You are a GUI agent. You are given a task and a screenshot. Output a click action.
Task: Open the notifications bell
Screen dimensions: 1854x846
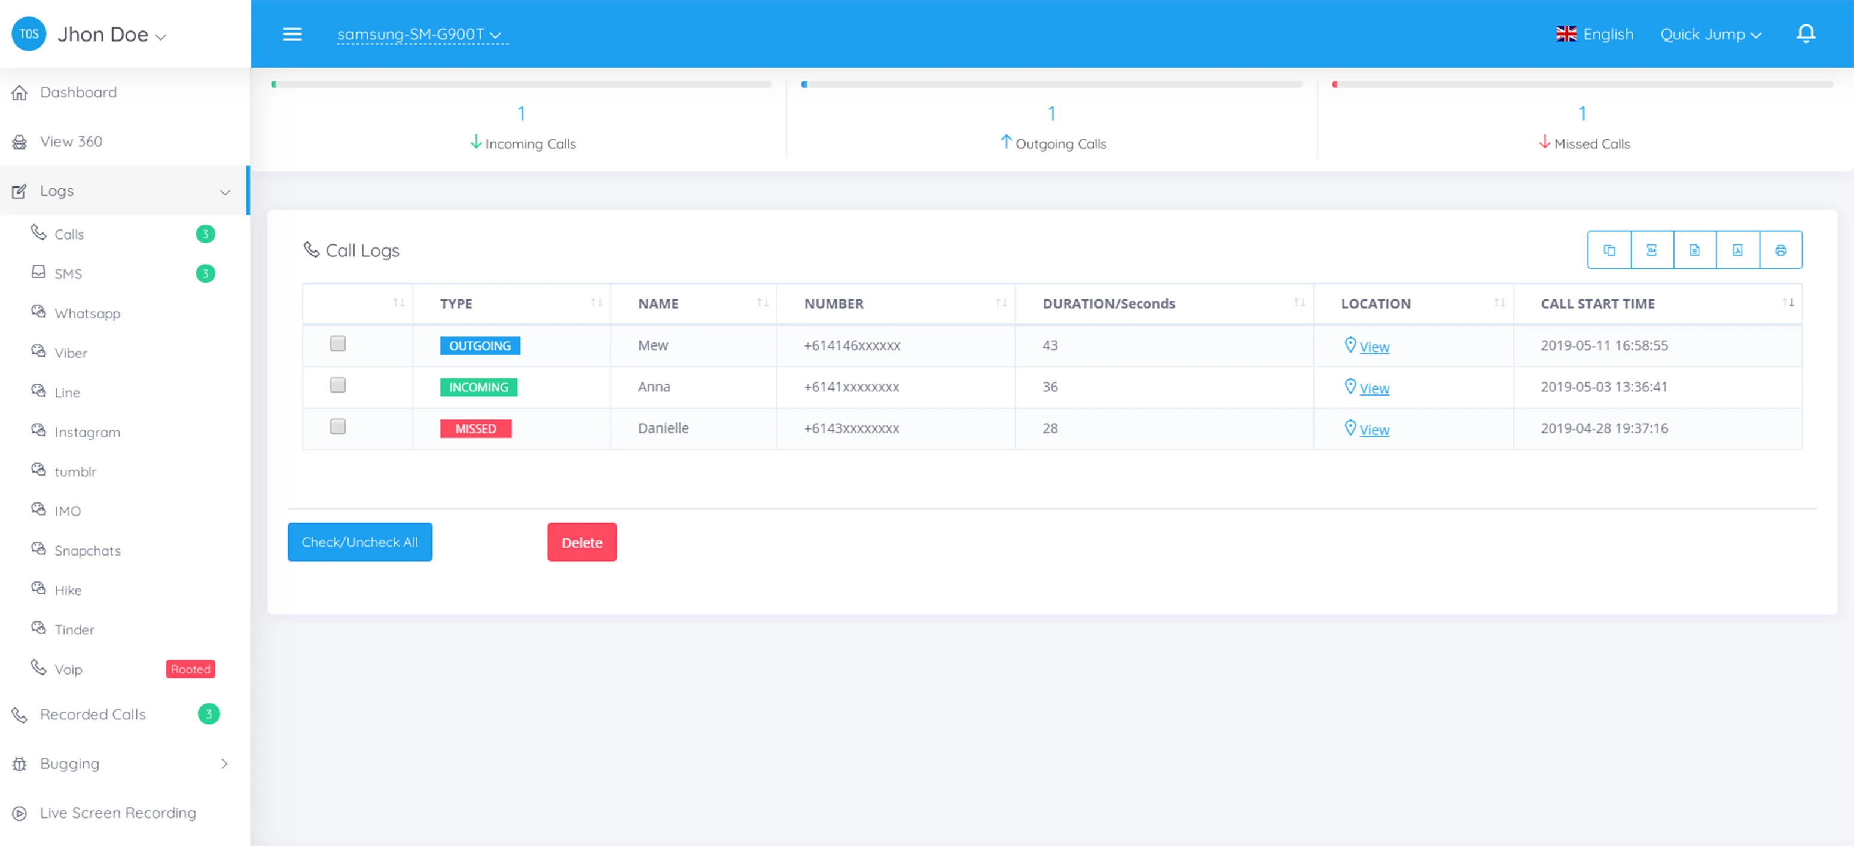click(x=1805, y=34)
